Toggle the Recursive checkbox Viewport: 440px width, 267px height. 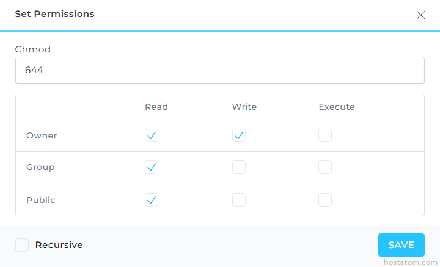click(x=22, y=245)
